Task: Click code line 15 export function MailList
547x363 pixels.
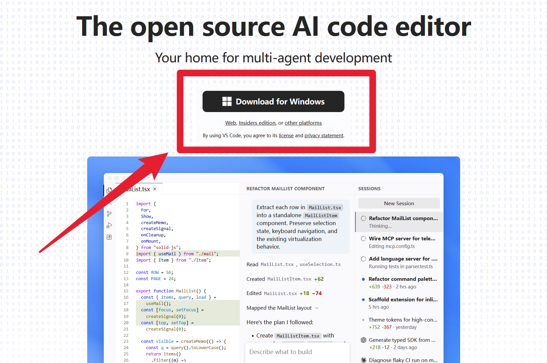Action: 171,291
